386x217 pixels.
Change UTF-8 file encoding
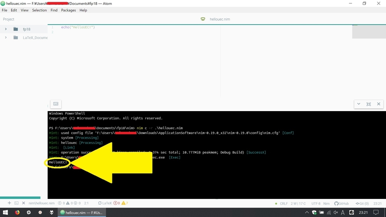pos(316,203)
